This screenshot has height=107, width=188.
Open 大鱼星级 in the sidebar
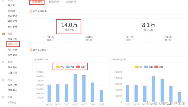[x=12, y=55]
